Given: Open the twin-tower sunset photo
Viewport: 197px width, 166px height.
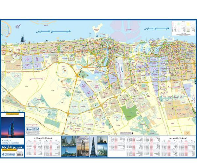Looking at the screenshot, I should [x=83, y=146].
